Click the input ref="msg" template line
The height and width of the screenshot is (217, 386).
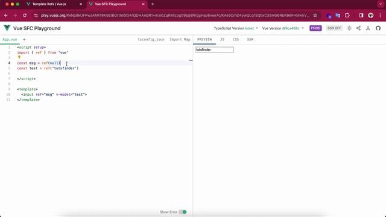[54, 95]
